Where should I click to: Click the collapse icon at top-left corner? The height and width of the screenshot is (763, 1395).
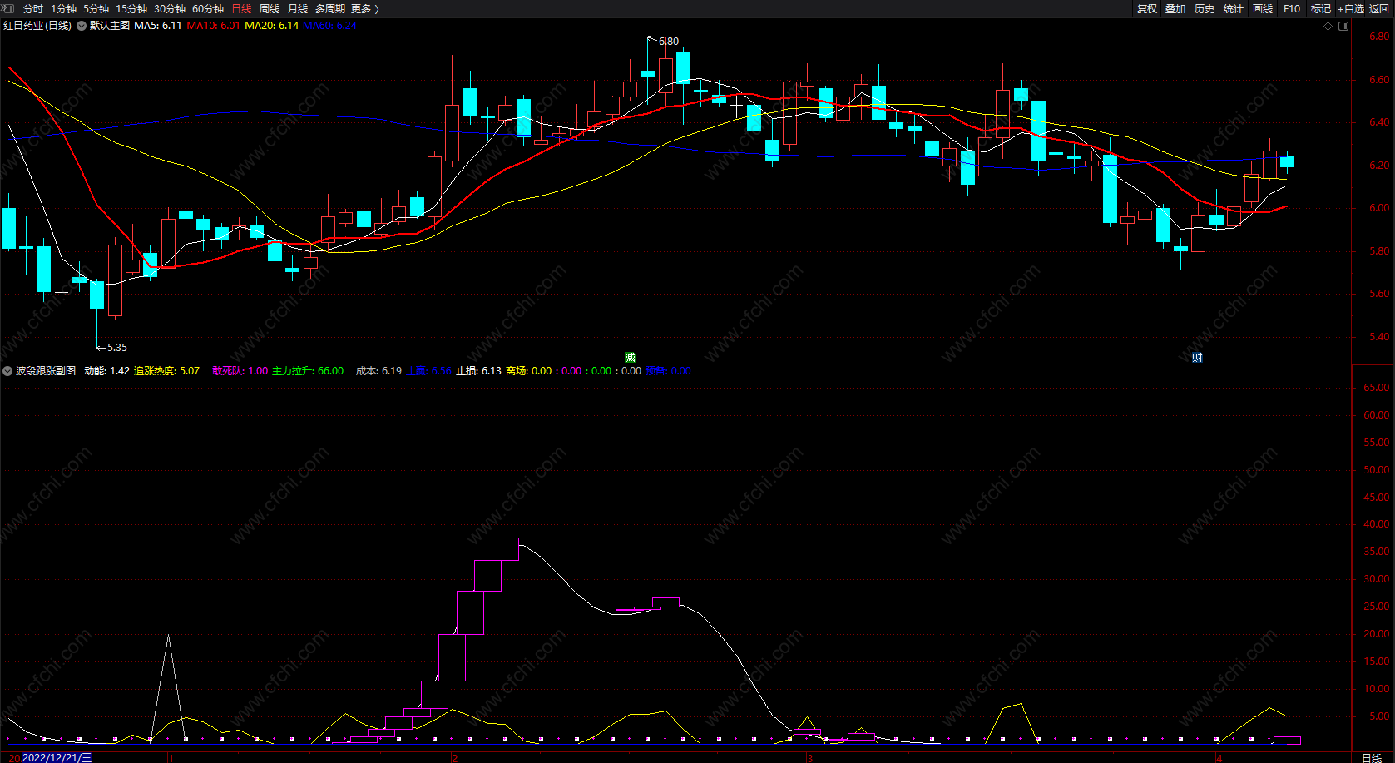(8, 8)
